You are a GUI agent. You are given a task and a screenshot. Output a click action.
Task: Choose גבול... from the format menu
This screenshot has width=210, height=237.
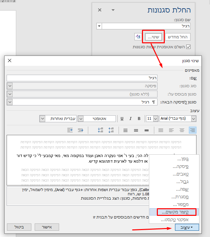[174, 182]
